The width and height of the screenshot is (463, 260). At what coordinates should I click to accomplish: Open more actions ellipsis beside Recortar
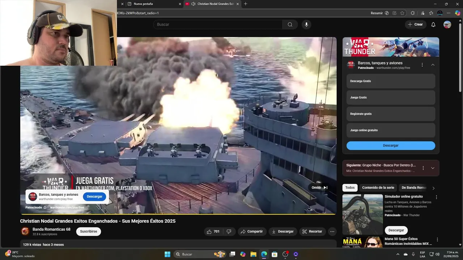click(x=332, y=231)
